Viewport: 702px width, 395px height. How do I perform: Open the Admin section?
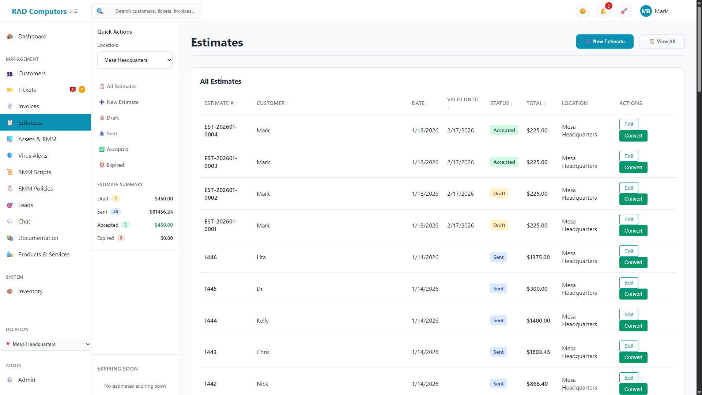pos(27,380)
